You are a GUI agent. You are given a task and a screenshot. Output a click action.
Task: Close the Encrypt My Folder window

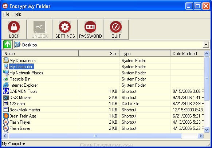(x=206, y=6)
